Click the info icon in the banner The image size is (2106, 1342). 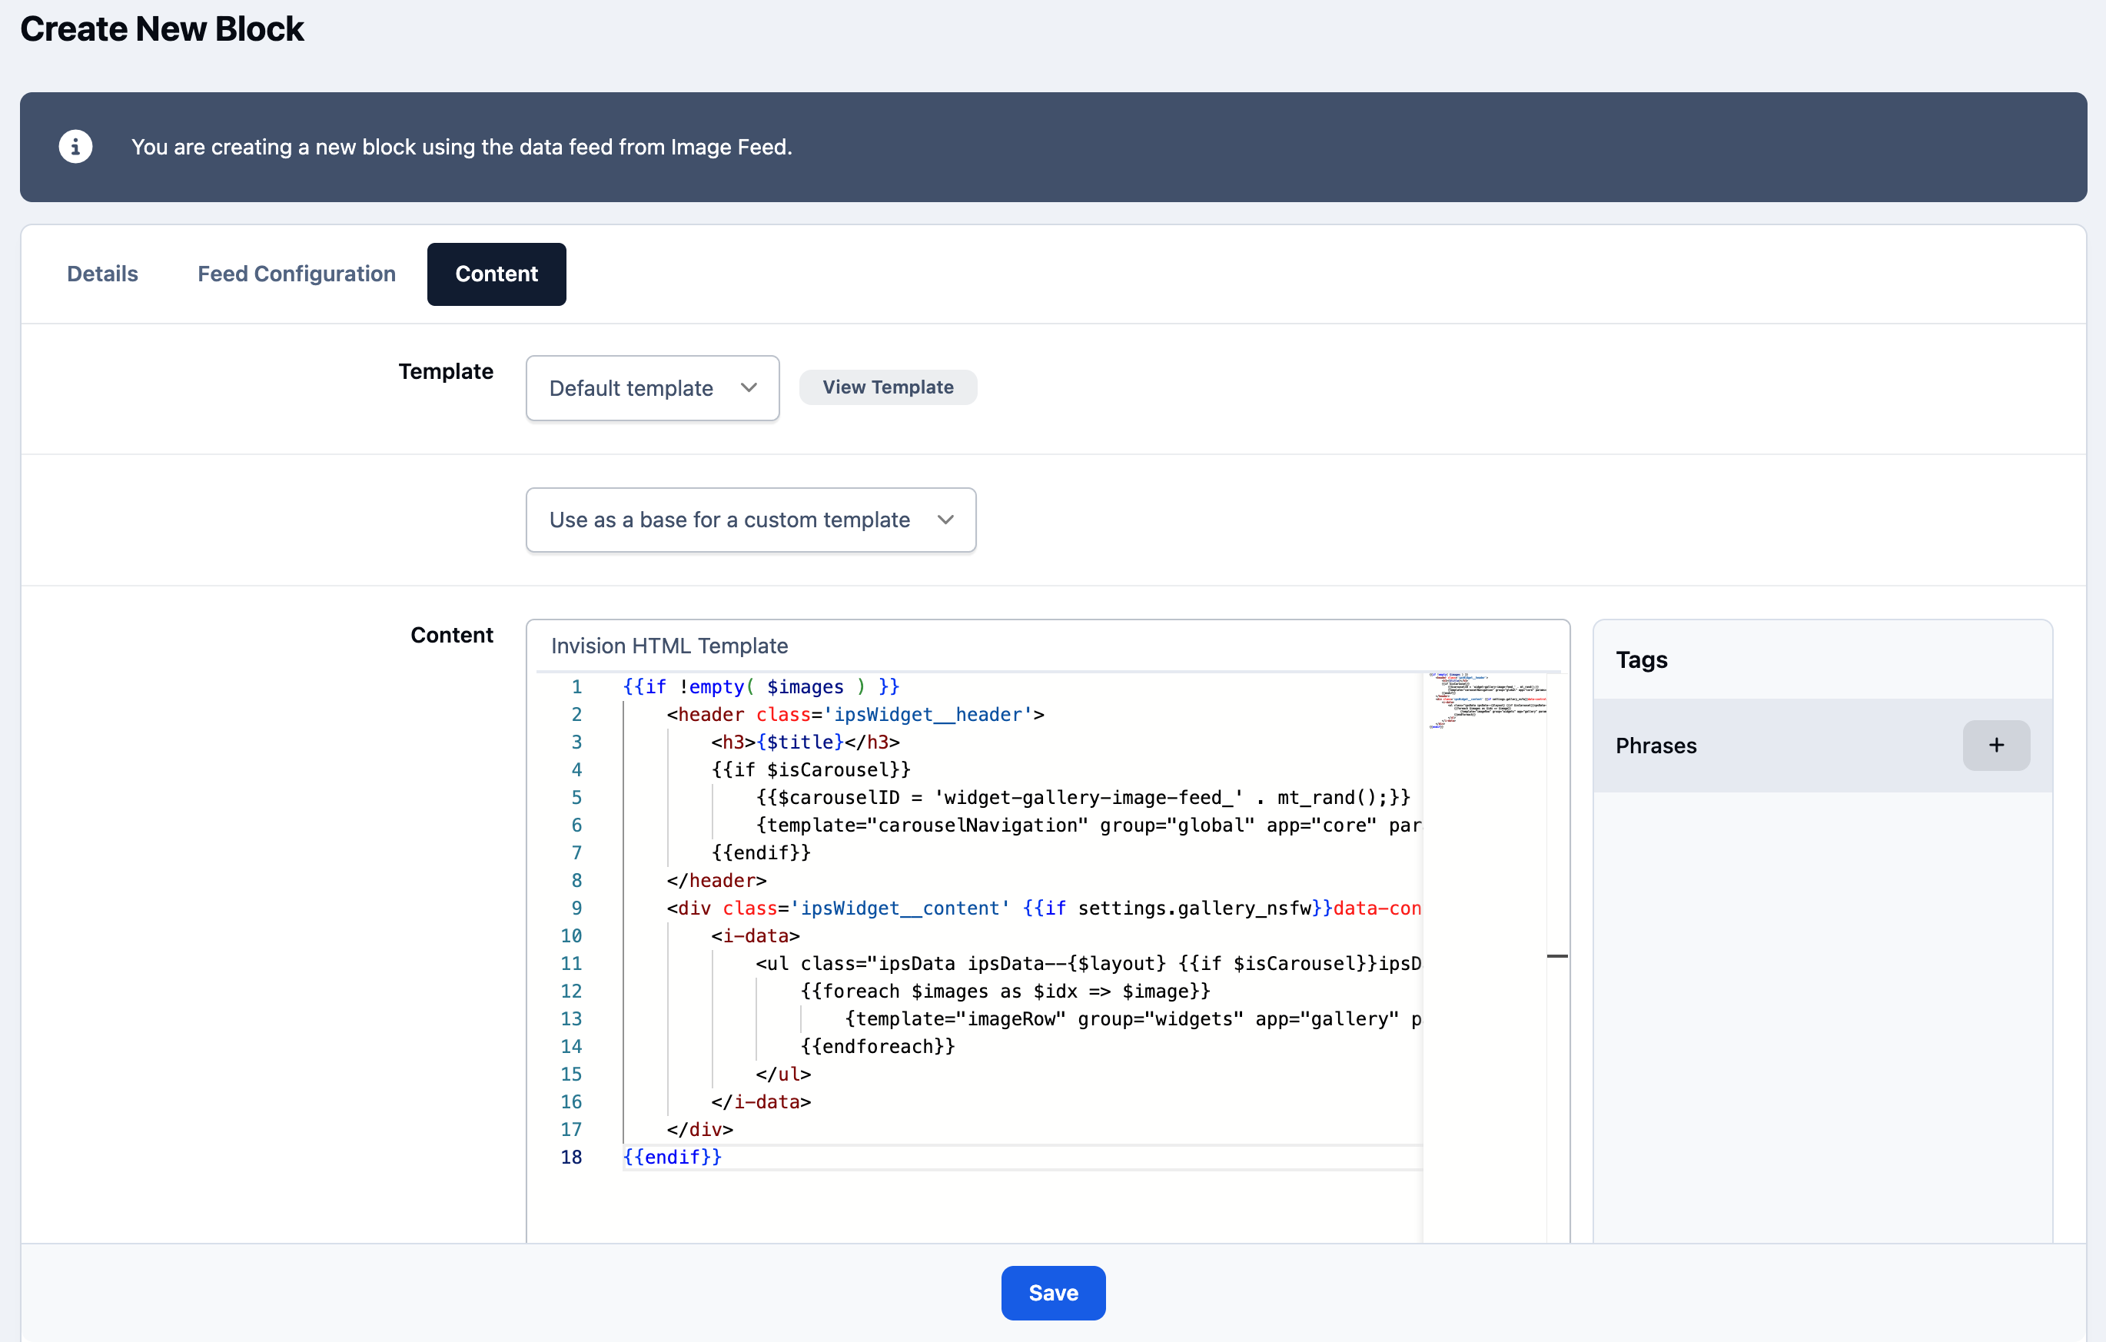[x=75, y=146]
